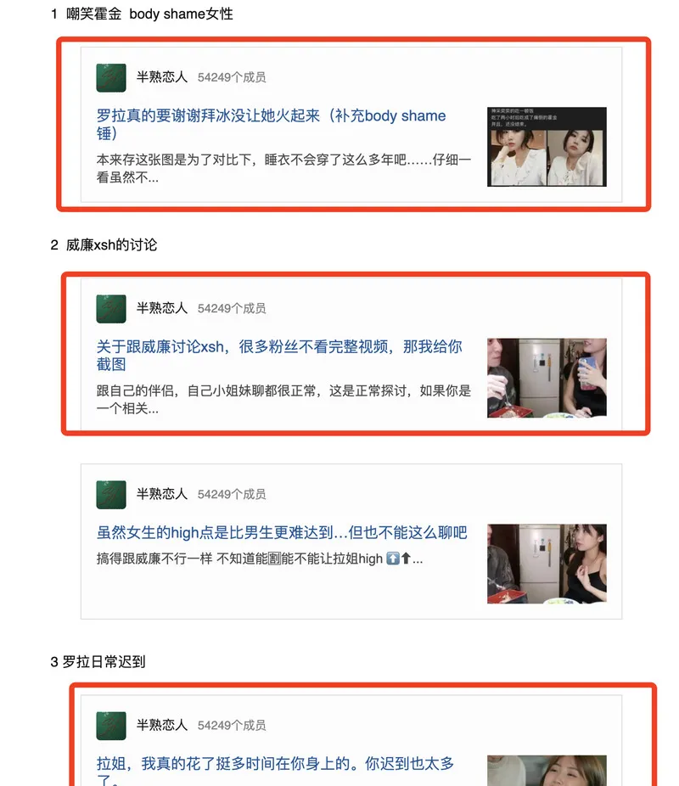Click the fridge thumbnail in the second card
This screenshot has width=679, height=786.
547,378
